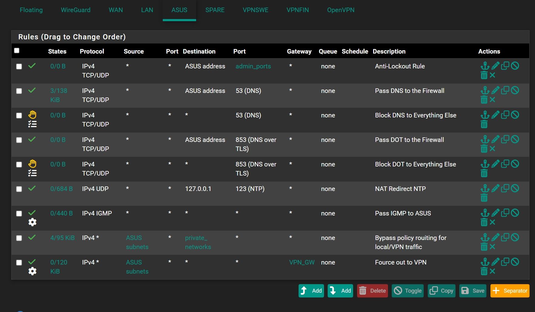
Task: Copy the Anti-Lockout Rule
Action: [x=505, y=66]
